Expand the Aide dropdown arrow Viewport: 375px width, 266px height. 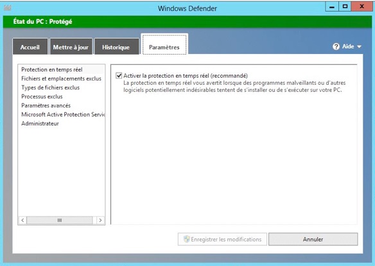pyautogui.click(x=359, y=47)
